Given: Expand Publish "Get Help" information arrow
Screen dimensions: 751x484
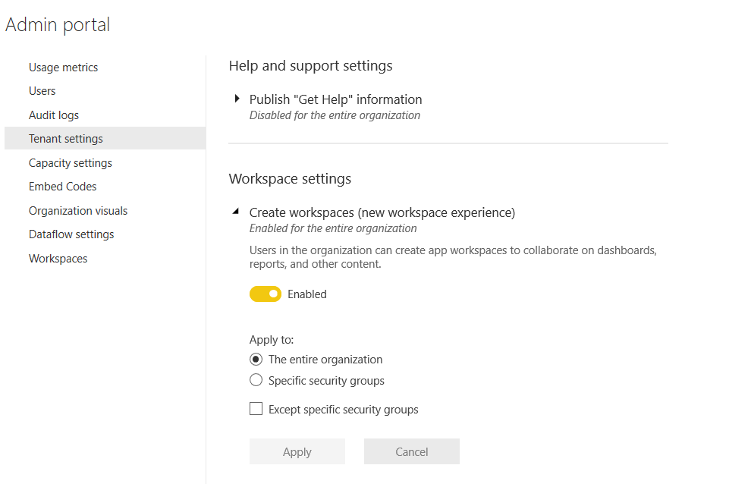Looking at the screenshot, I should (x=237, y=99).
